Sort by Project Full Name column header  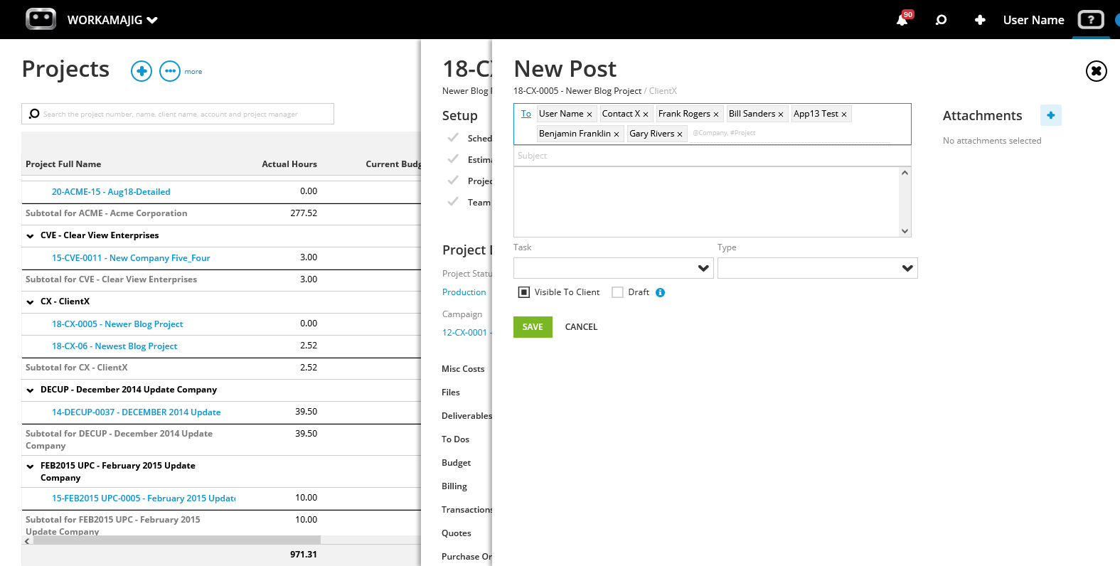point(63,164)
